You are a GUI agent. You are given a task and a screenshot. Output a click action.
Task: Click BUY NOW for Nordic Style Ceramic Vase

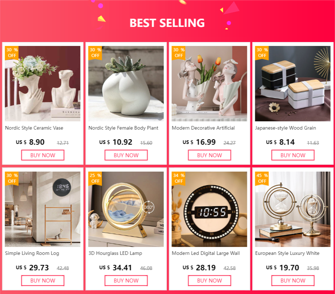[43, 155]
